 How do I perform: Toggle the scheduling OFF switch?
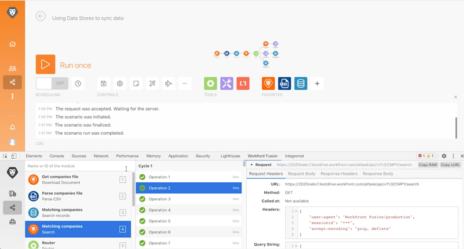(x=52, y=83)
